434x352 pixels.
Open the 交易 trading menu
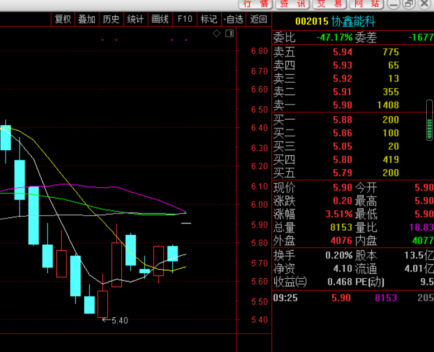(x=330, y=4)
